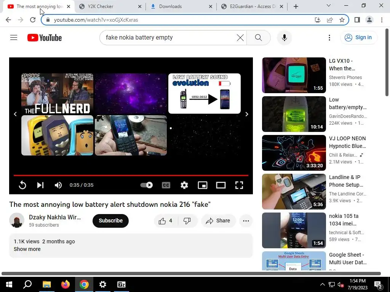
Task: Open File Explorer from taskbar
Action: tap(46, 284)
